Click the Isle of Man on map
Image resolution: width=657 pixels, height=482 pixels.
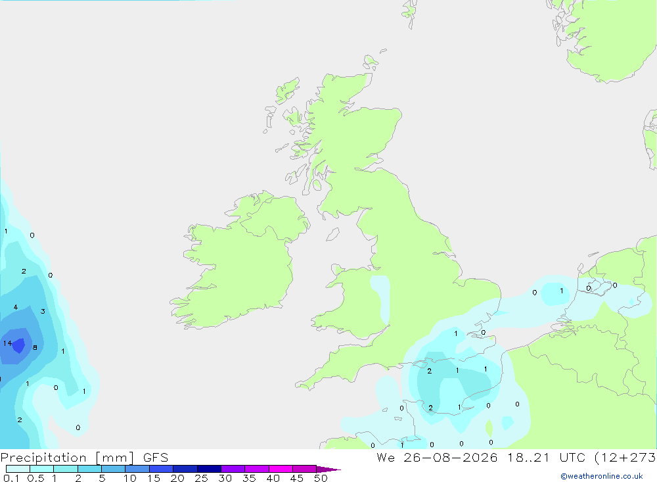pyautogui.click(x=332, y=235)
